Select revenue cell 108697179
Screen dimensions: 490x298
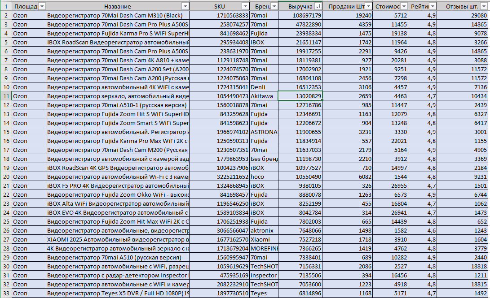click(x=300, y=15)
